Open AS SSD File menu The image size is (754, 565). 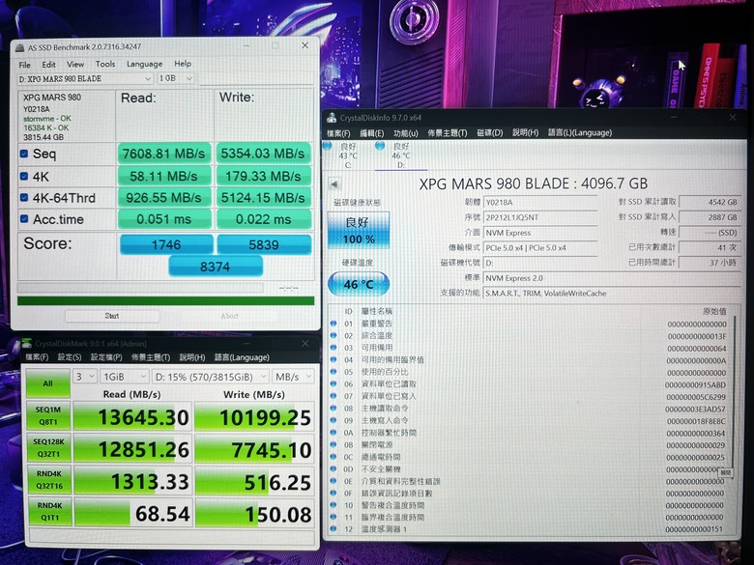pyautogui.click(x=24, y=65)
